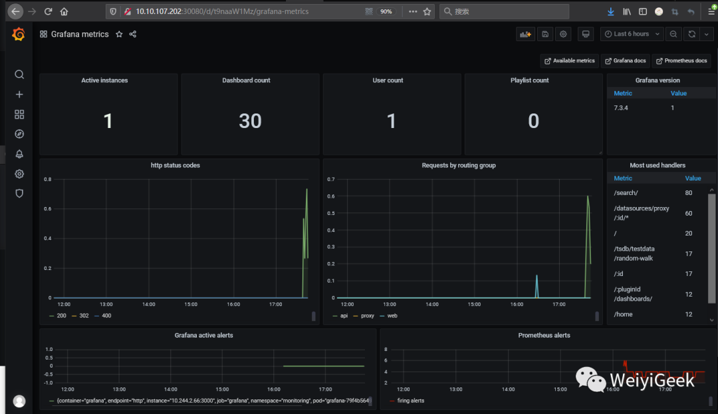Click the Dashboard count value 30
Viewport: 718px width, 414px height.
(250, 121)
